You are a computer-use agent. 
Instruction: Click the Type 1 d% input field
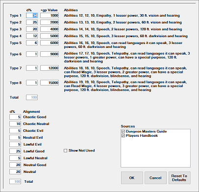pyautogui.click(x=32, y=16)
